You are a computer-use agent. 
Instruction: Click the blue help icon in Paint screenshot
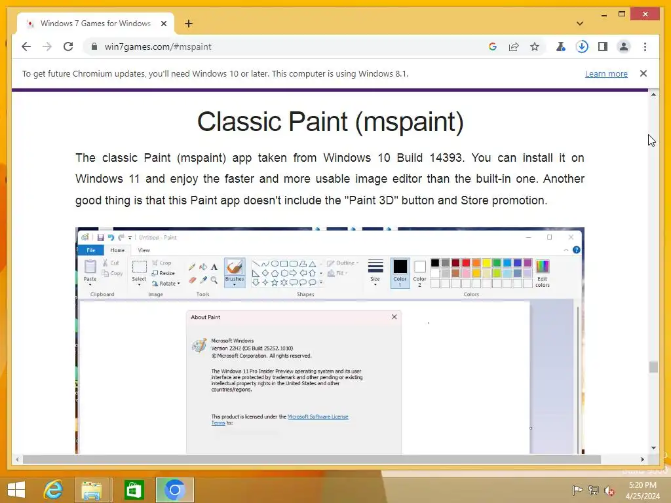(577, 250)
